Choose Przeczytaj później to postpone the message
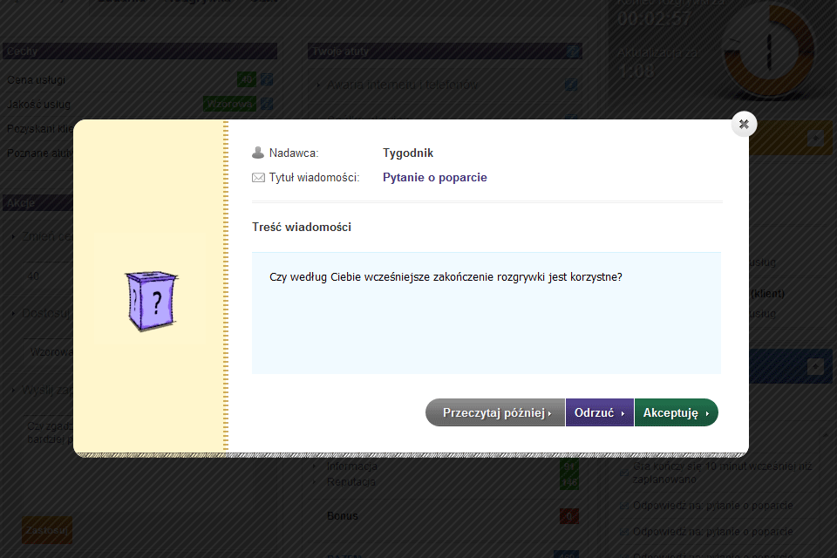 click(x=495, y=412)
